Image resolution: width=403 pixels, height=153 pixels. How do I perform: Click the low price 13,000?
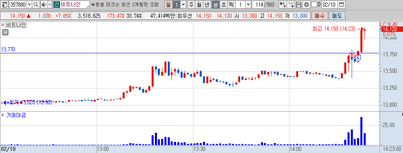(x=300, y=16)
